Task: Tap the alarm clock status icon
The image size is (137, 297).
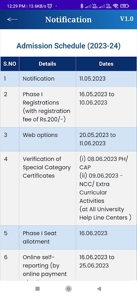Action: 50,6
